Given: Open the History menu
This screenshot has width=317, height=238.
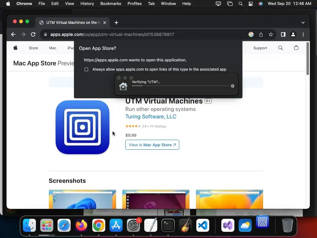Looking at the screenshot, I should (87, 4).
